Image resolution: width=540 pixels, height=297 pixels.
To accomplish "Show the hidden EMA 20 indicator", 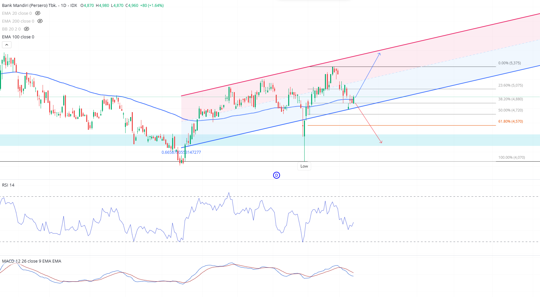I will (x=38, y=13).
